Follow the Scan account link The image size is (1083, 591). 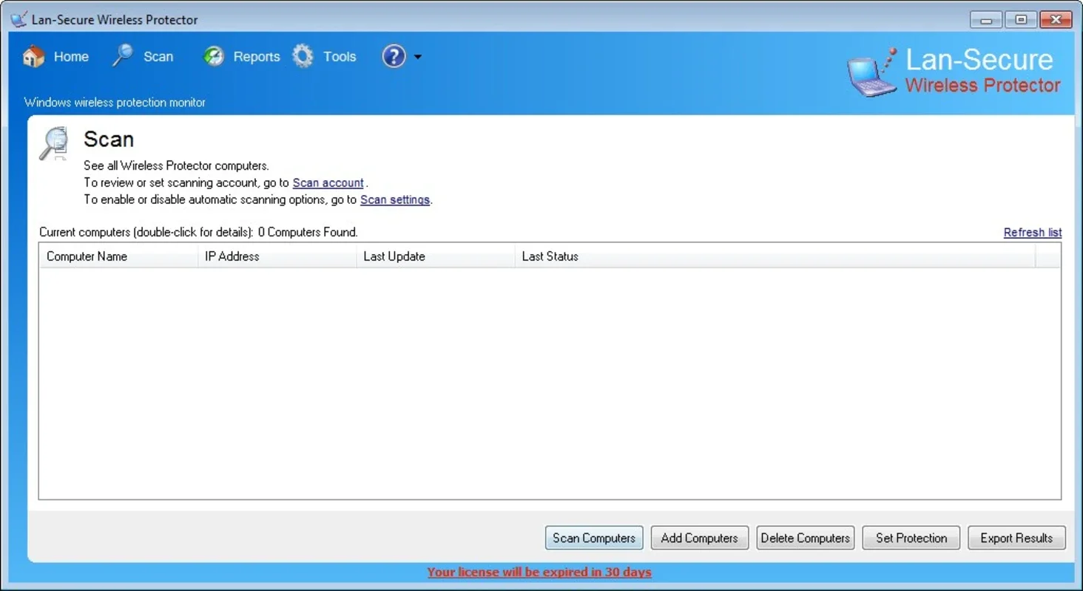tap(328, 182)
